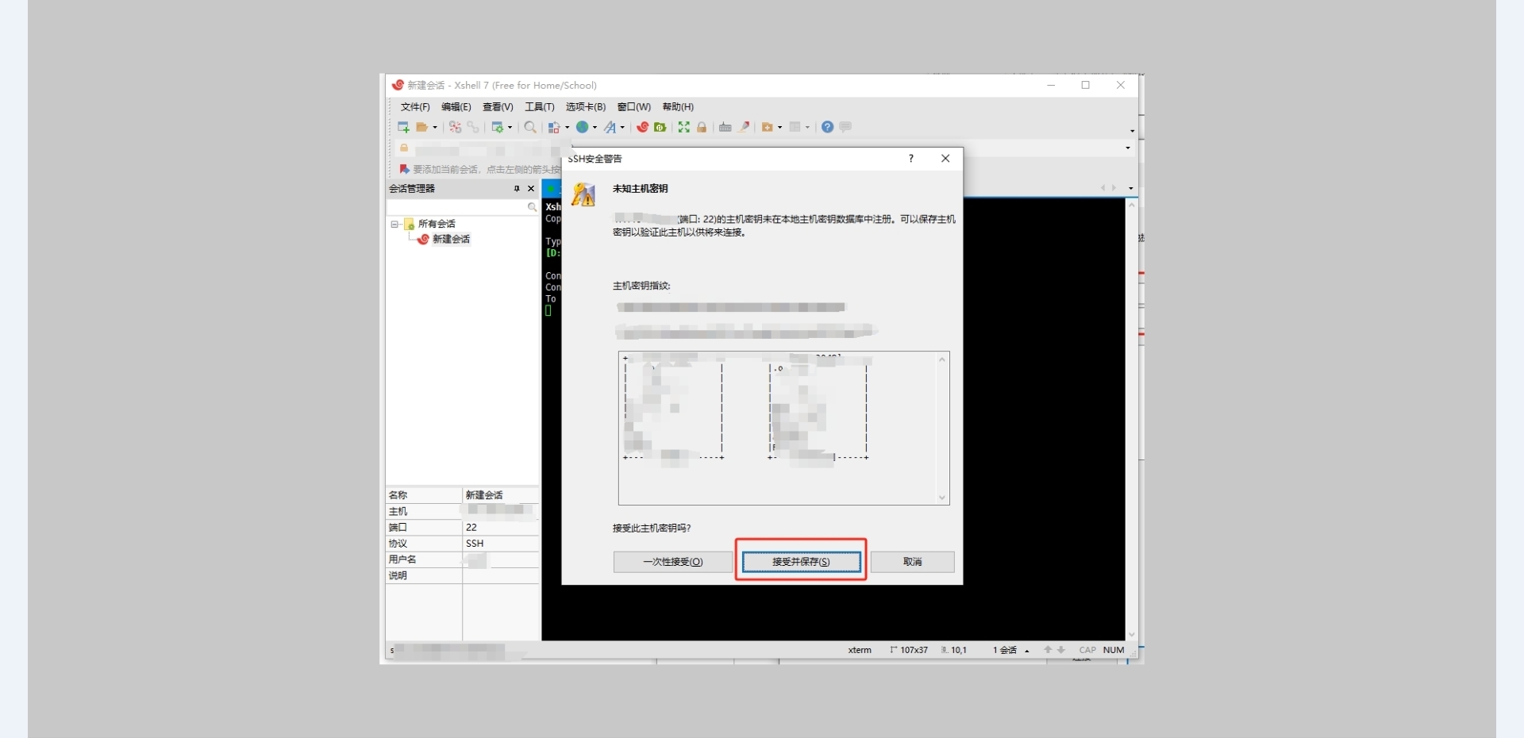Viewport: 1524px width, 738px height.
Task: Click the padlock lock-screen toolbar icon
Action: (702, 127)
